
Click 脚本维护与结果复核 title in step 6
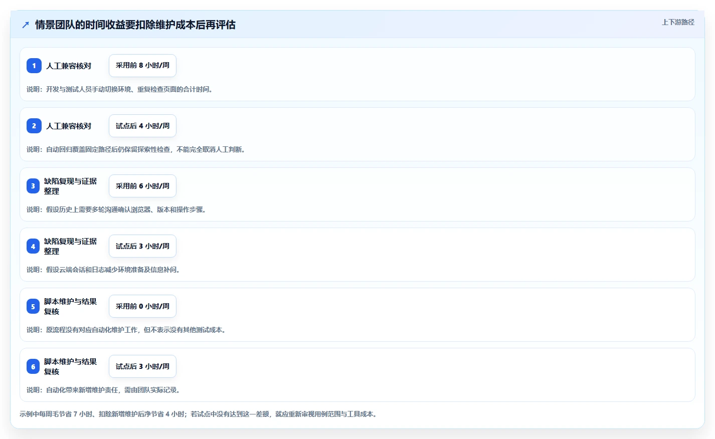70,366
